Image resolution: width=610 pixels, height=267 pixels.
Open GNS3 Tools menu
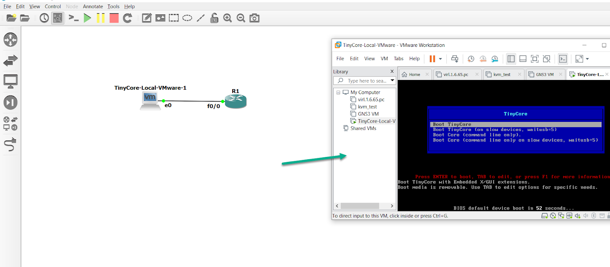113,6
